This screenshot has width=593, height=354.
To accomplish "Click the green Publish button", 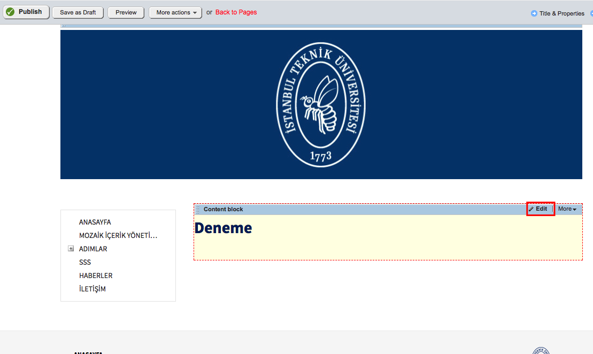I will click(x=26, y=12).
